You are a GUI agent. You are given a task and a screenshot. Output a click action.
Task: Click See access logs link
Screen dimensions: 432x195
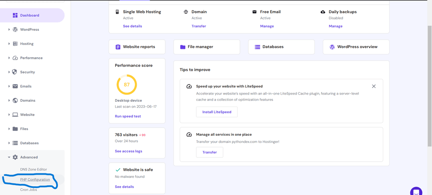(128, 151)
